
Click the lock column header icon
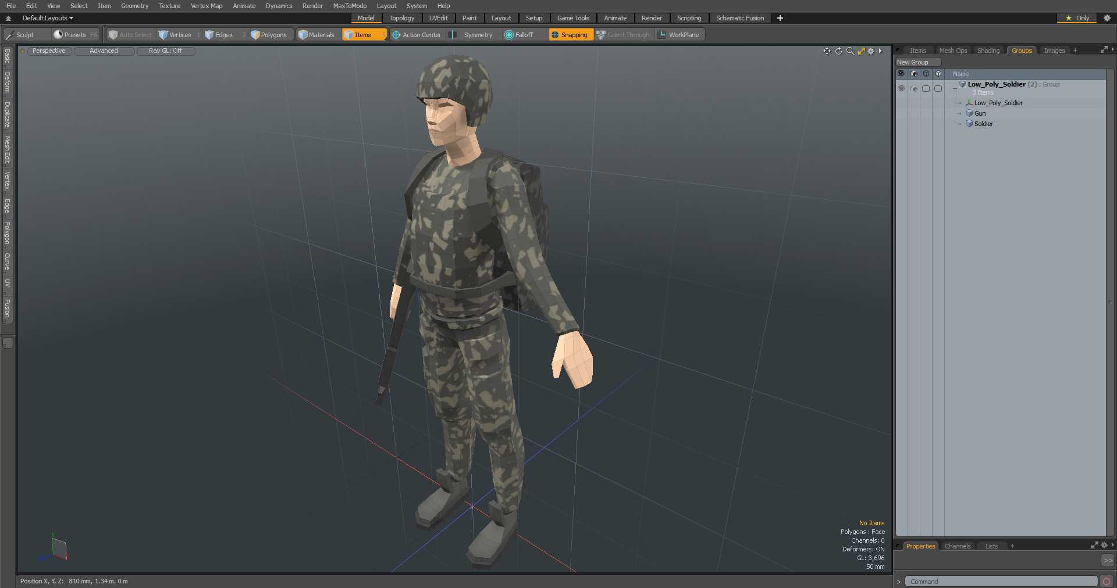926,74
